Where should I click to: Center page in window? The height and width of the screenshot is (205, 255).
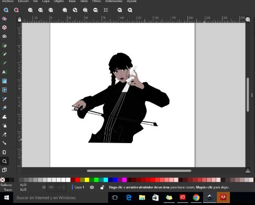106,10
